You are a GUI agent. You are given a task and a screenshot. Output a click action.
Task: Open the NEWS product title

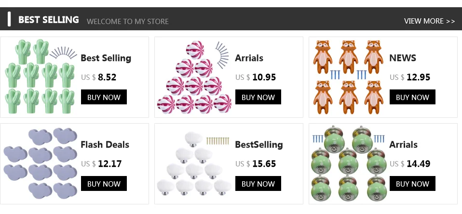tap(403, 58)
